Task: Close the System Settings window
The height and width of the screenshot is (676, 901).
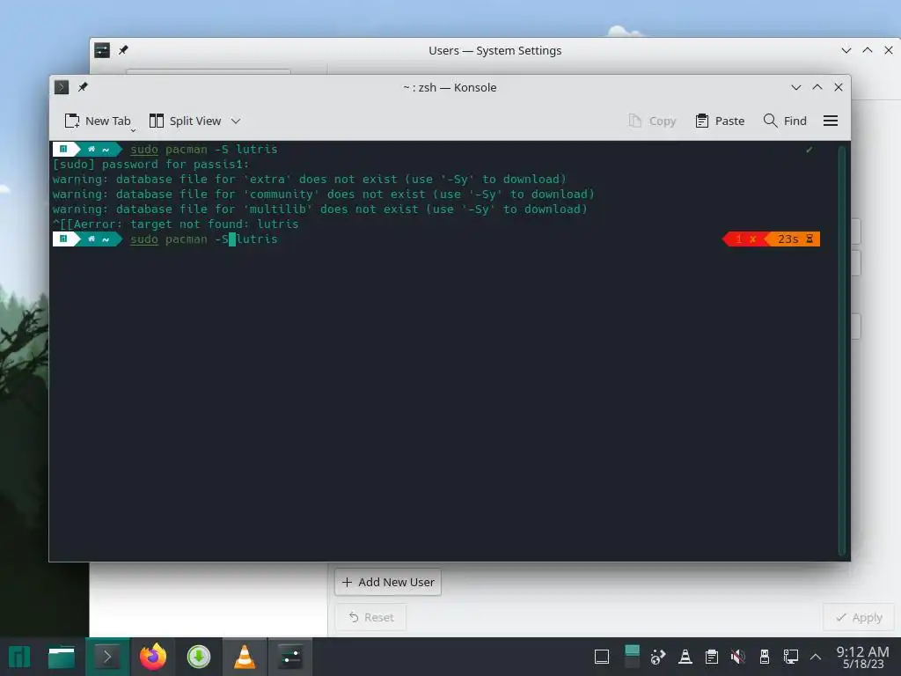Action: [889, 50]
